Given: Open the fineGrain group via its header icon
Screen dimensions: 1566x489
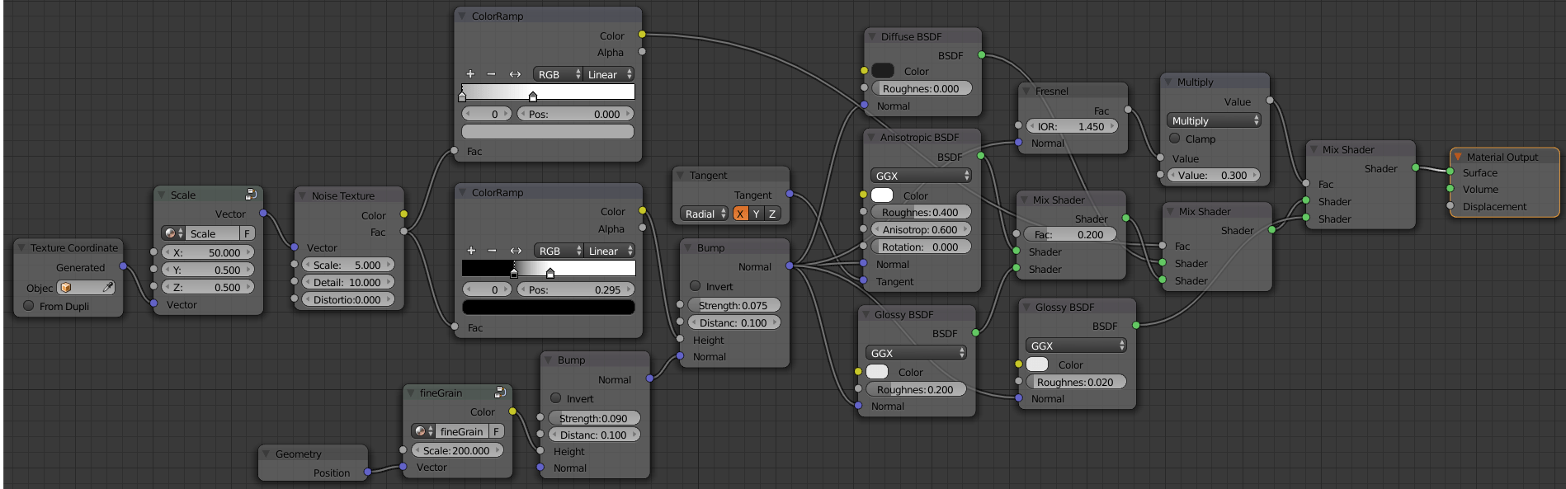Looking at the screenshot, I should point(500,393).
